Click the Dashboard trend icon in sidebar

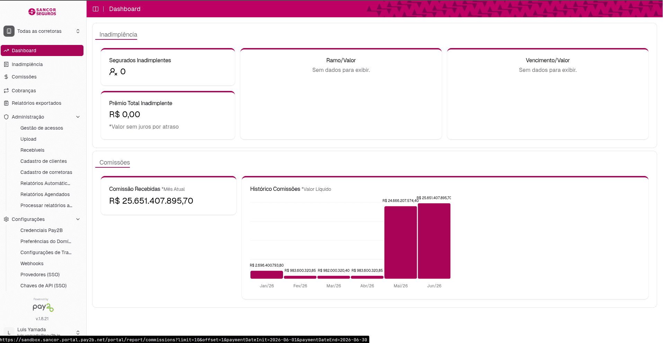(x=6, y=50)
